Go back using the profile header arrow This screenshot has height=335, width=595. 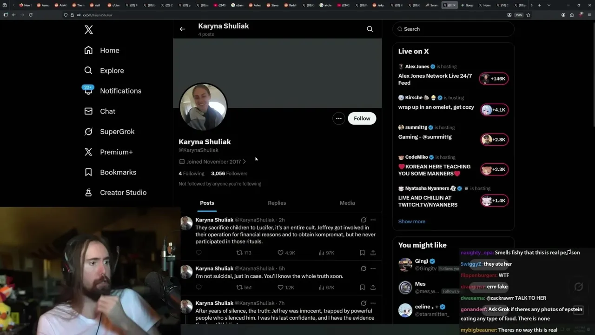click(182, 29)
